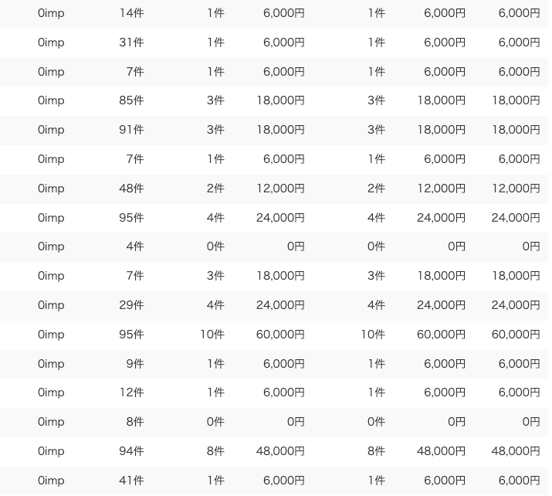This screenshot has height=496, width=552.
Task: Select the 3件 cell beside 91件
Action: point(215,130)
